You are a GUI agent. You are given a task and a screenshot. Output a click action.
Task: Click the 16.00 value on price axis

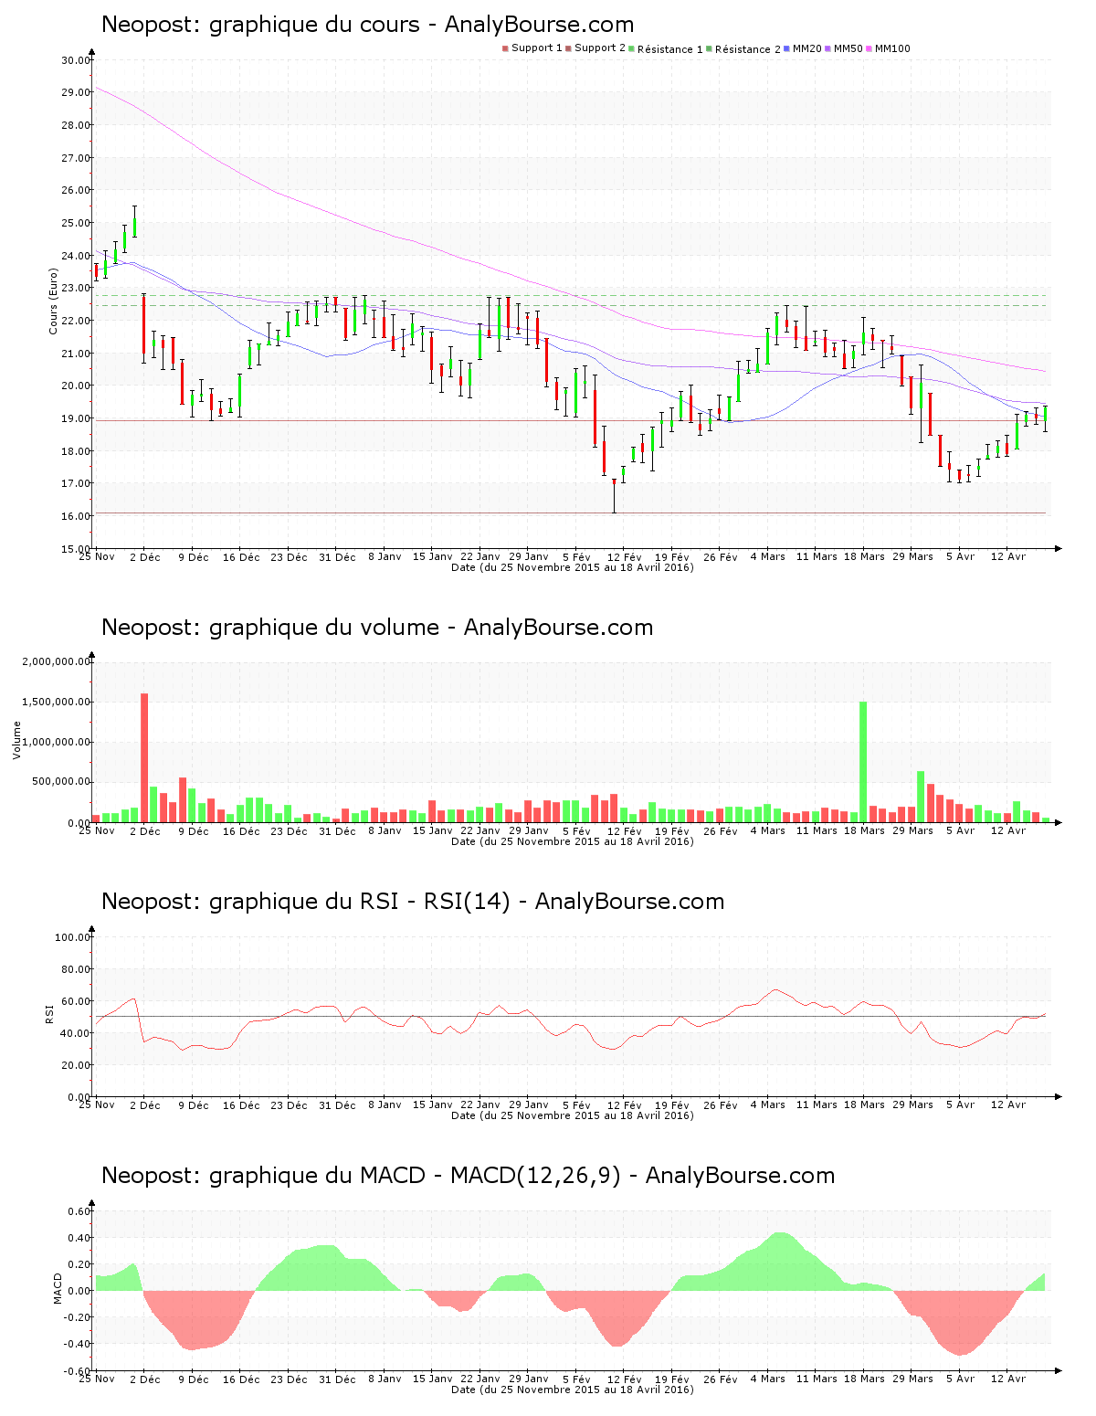coord(76,516)
